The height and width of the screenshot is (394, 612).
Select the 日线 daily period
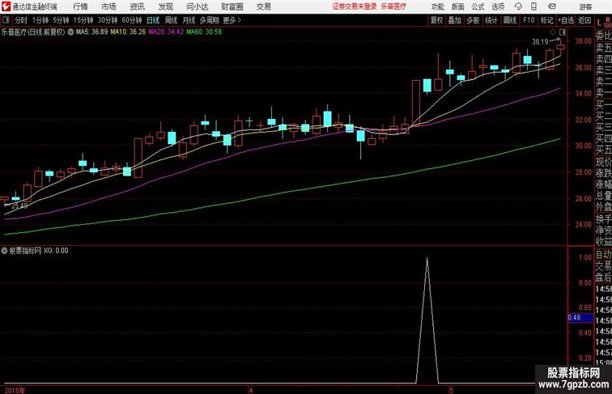[x=153, y=20]
